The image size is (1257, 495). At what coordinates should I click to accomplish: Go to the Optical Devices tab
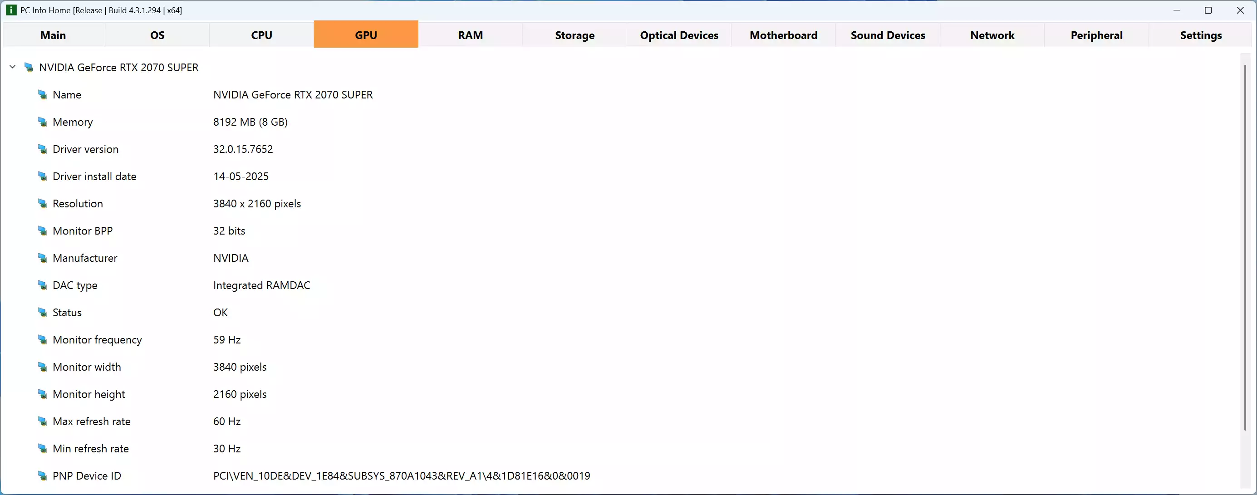coord(679,35)
